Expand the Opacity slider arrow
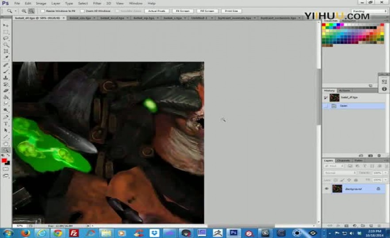Viewport: 390px width, 238px height. (x=386, y=173)
